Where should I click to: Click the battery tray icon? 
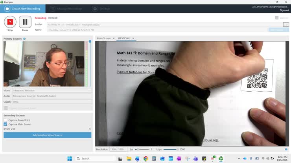272,159
